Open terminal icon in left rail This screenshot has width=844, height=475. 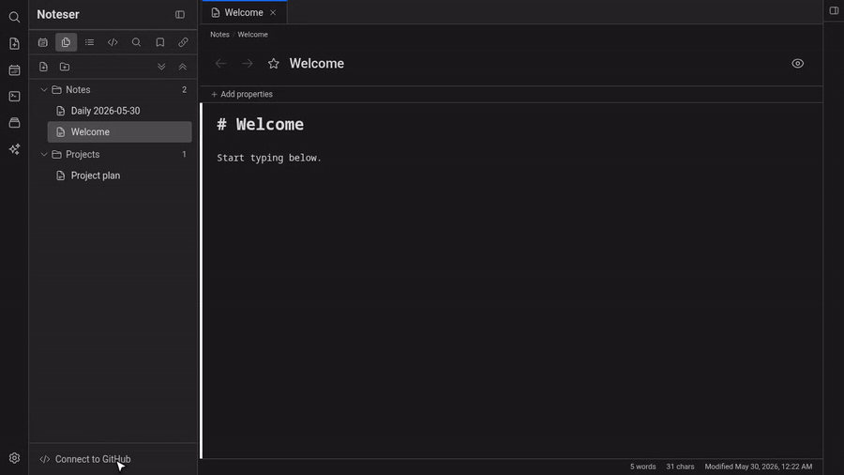point(14,97)
